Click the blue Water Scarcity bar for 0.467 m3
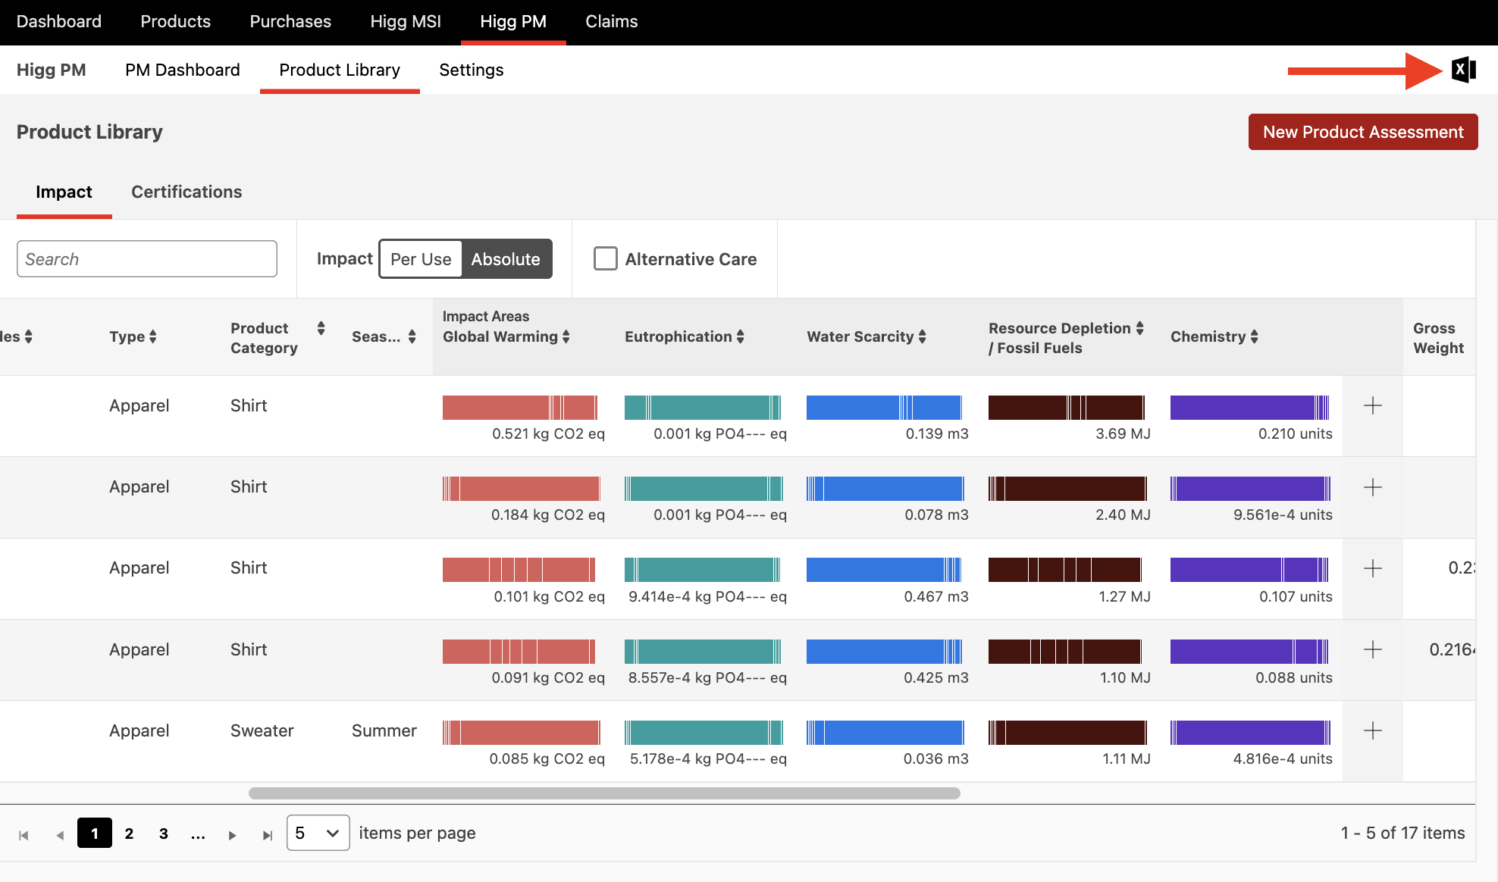This screenshot has height=882, width=1498. (x=884, y=570)
